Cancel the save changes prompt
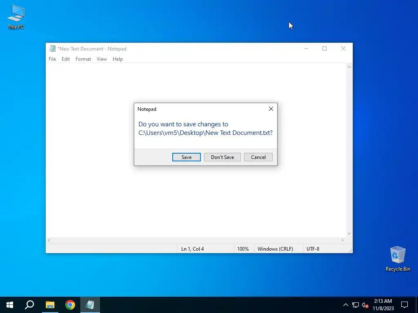The height and width of the screenshot is (313, 418). [x=258, y=157]
